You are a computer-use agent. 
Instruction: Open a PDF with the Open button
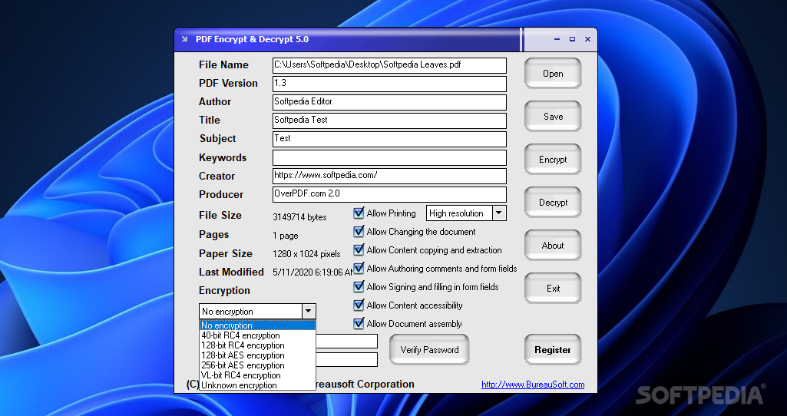[x=553, y=74]
